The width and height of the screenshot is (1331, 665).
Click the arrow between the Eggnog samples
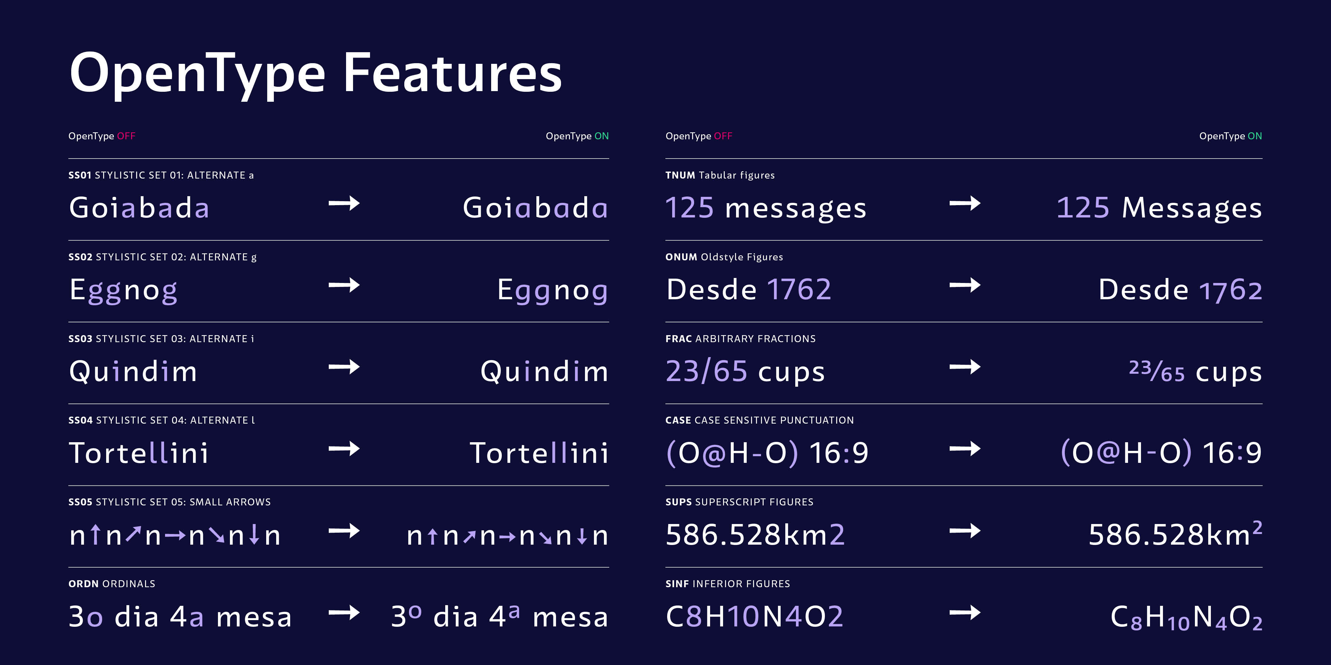pyautogui.click(x=344, y=285)
